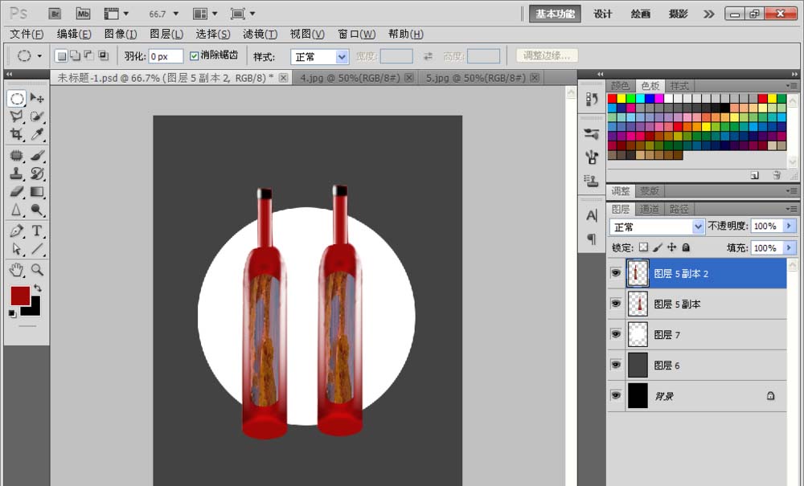804x486 pixels.
Task: Activate the Horizontal Type tool
Action: 36,231
